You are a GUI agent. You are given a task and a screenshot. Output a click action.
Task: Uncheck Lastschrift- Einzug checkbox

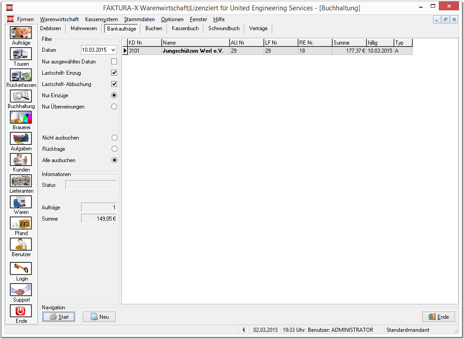(x=114, y=73)
